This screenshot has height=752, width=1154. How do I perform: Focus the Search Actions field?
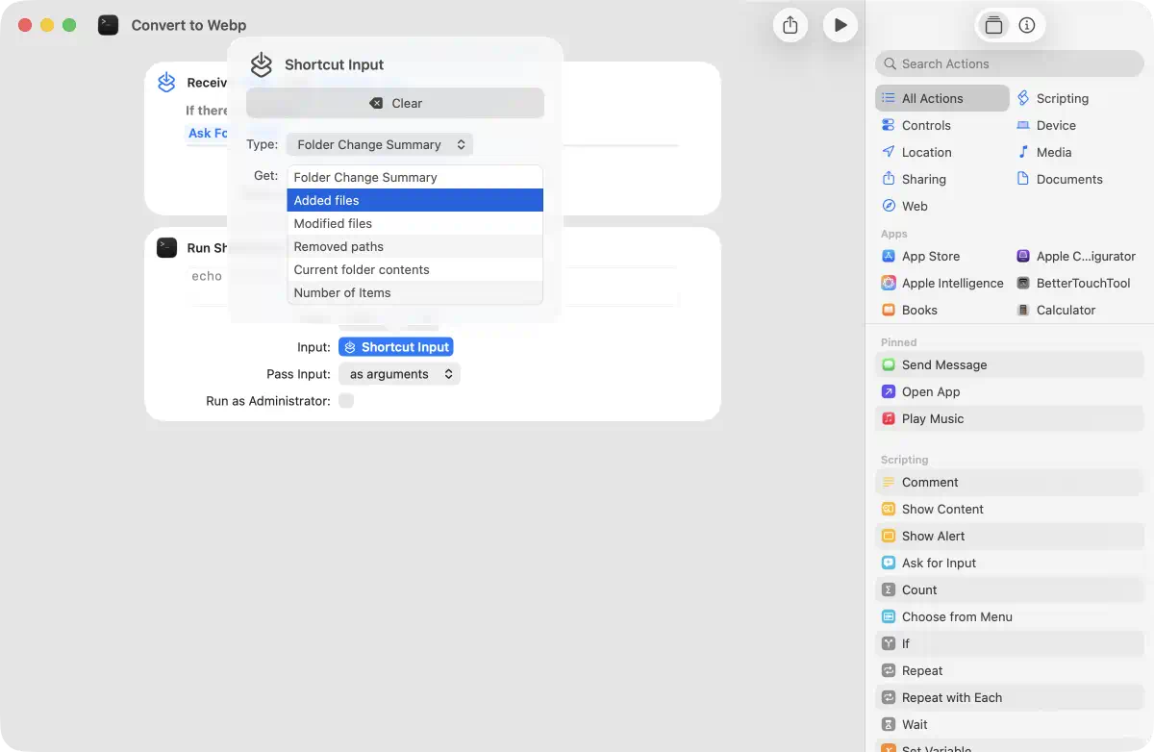(x=1010, y=63)
